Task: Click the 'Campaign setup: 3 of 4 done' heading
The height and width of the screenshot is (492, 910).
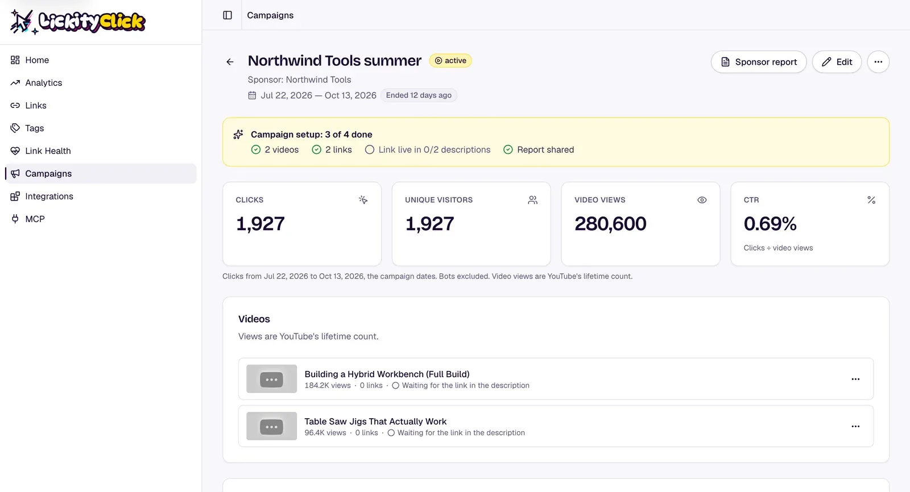Action: [312, 135]
